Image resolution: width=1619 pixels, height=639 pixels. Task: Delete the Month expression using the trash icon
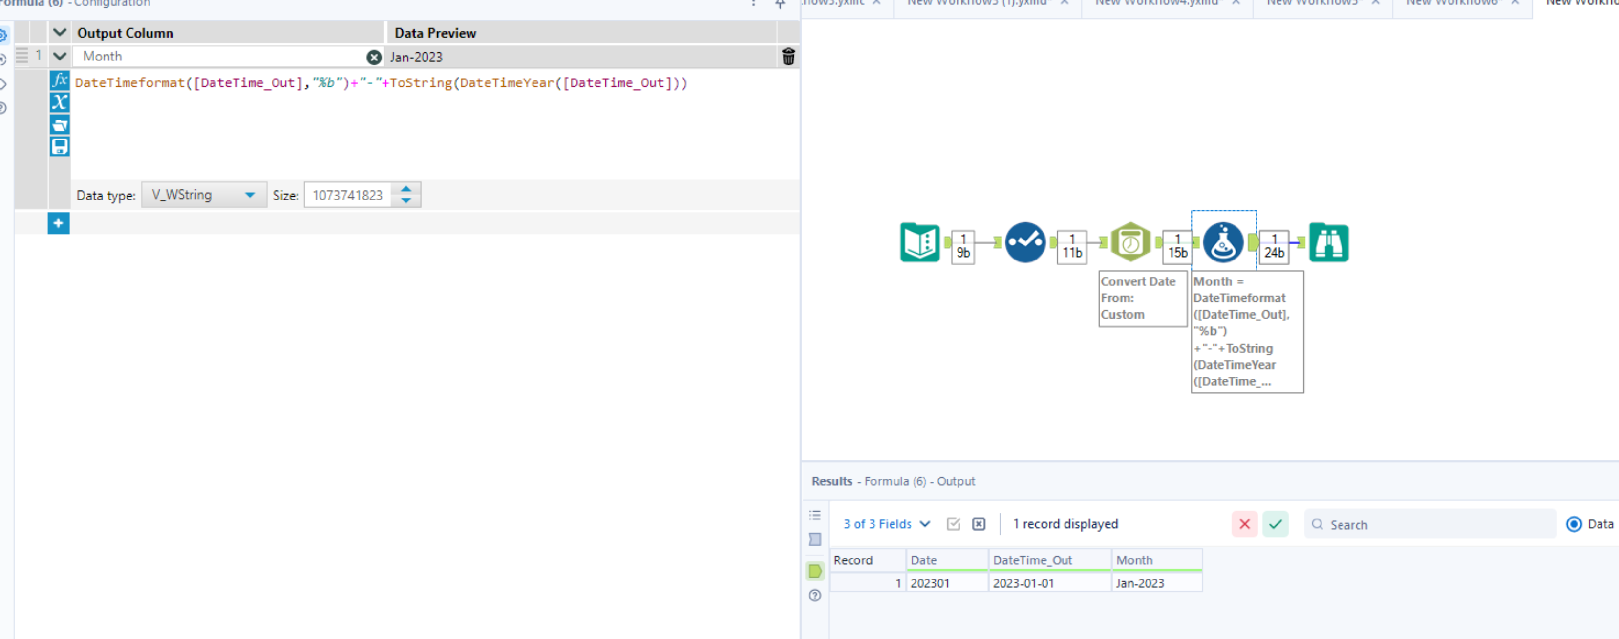(x=789, y=56)
